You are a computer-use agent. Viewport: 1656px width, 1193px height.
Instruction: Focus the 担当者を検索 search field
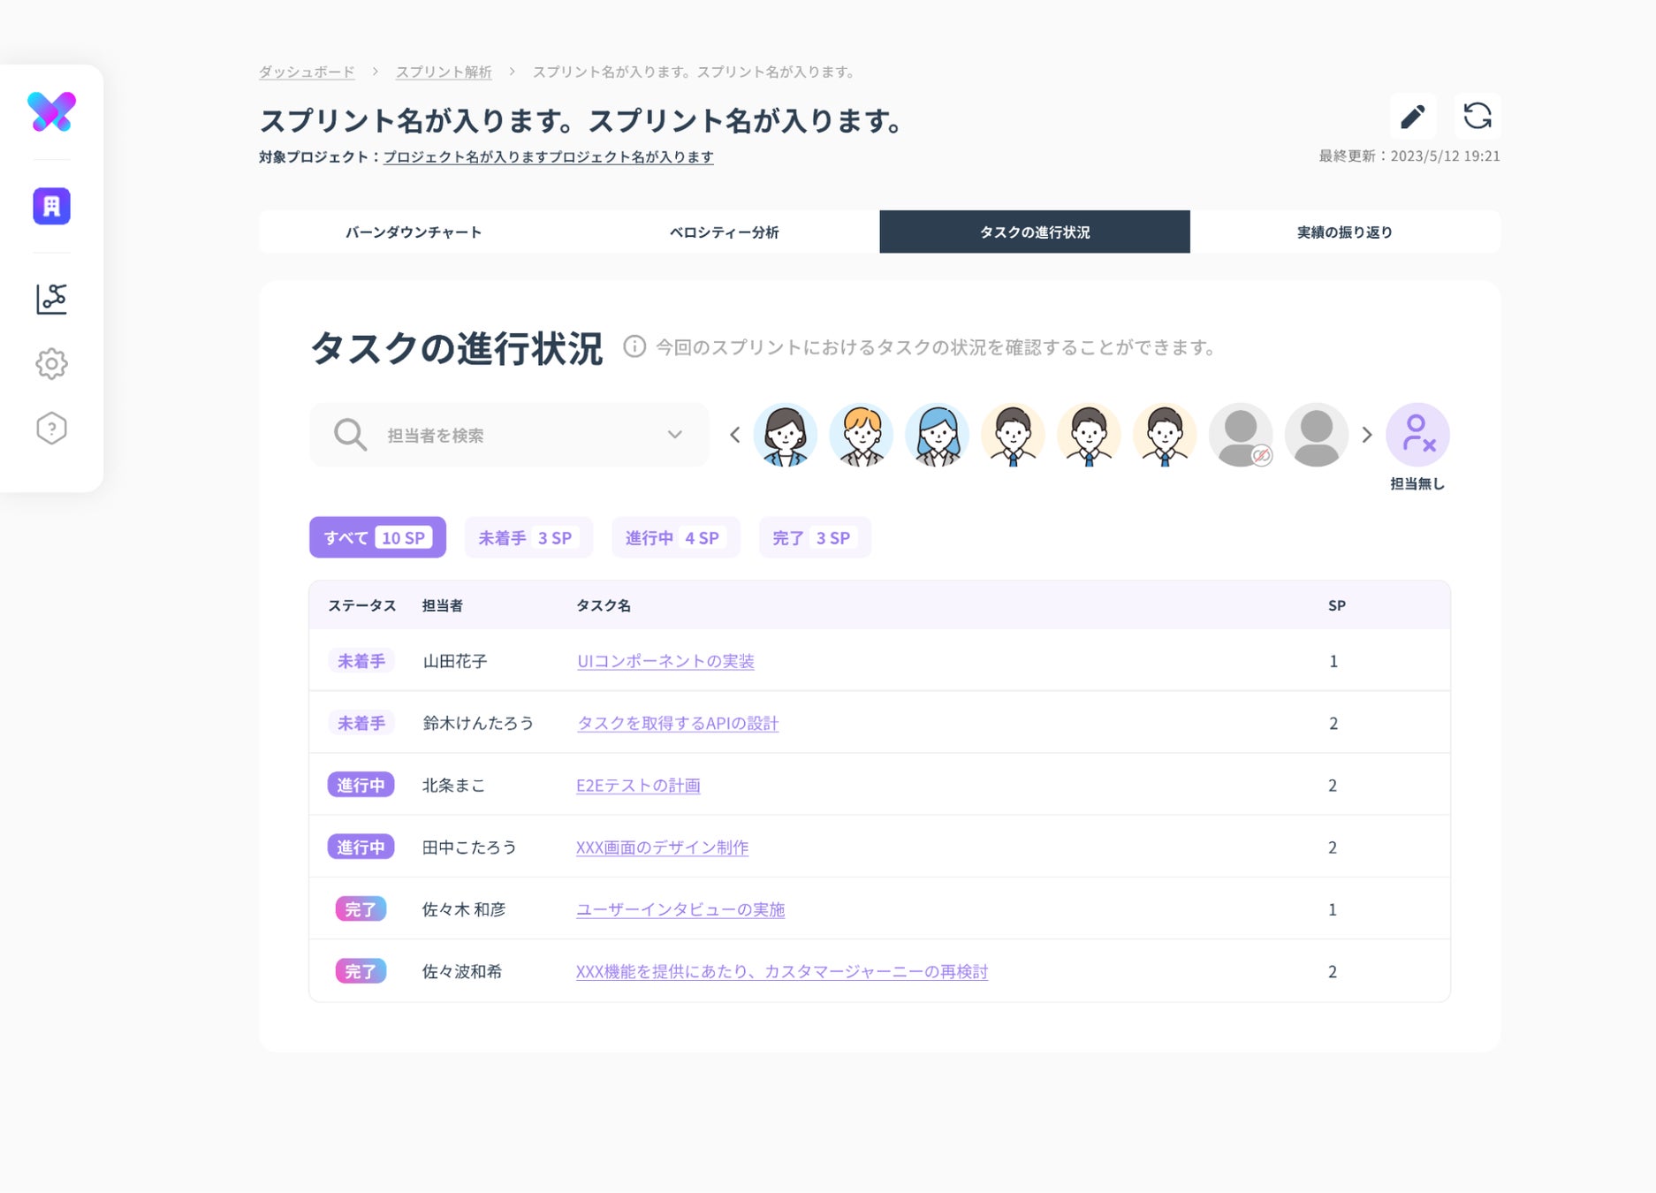point(509,435)
